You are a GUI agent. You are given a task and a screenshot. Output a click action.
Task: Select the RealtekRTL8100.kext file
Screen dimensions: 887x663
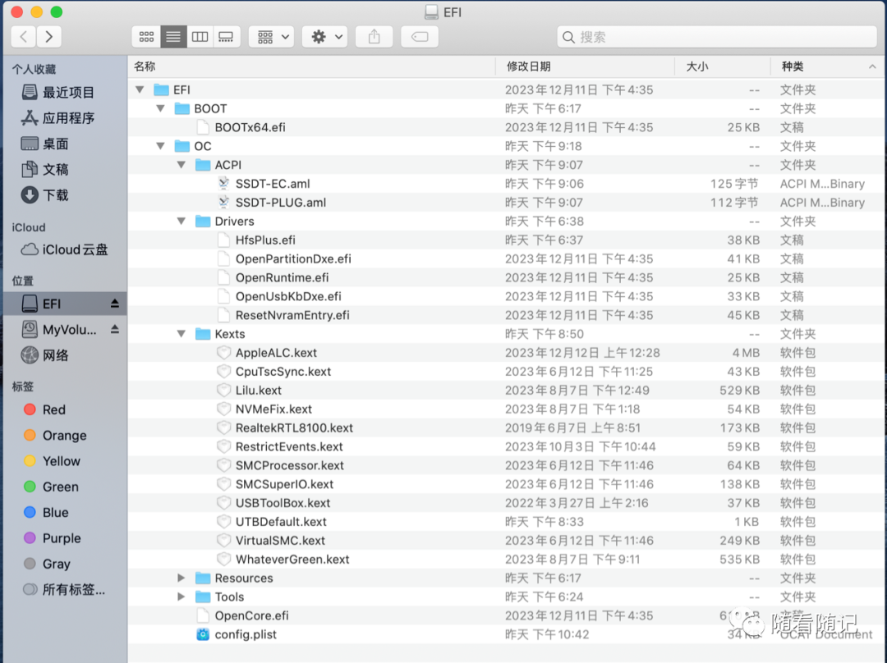tap(294, 428)
